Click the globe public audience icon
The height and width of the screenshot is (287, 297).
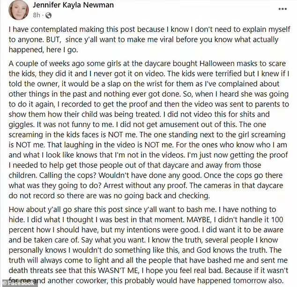coord(49,15)
